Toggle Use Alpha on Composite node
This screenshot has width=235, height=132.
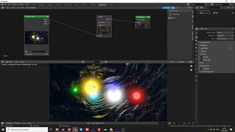[138, 20]
